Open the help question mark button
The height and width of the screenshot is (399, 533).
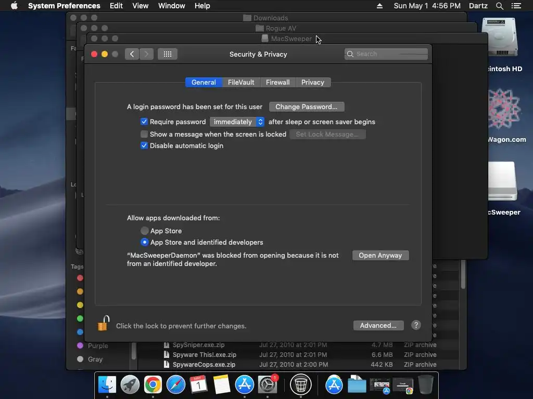point(416,325)
